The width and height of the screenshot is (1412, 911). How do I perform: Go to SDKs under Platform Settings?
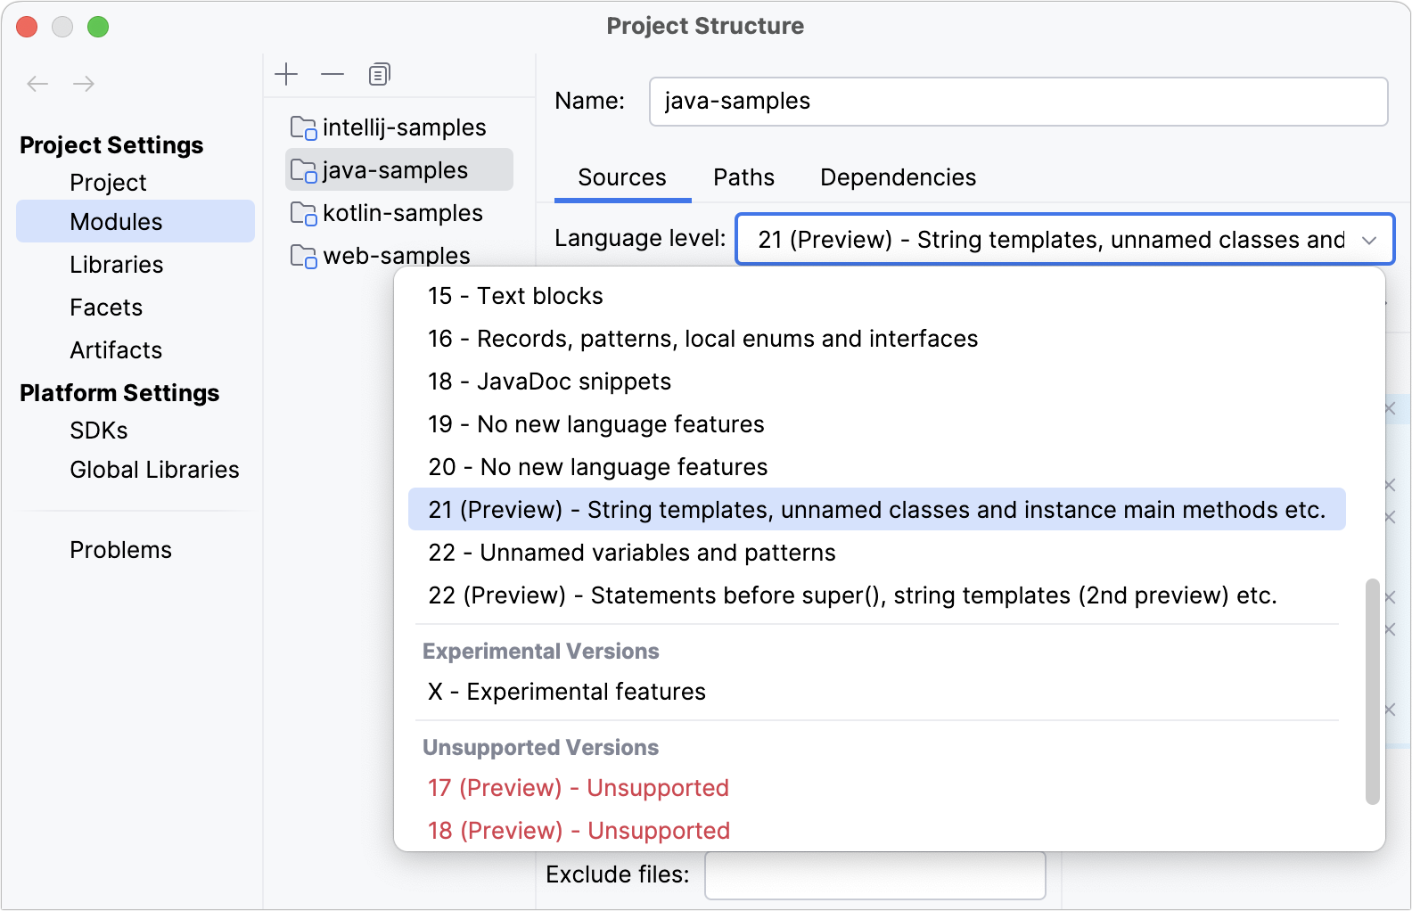pyautogui.click(x=99, y=431)
